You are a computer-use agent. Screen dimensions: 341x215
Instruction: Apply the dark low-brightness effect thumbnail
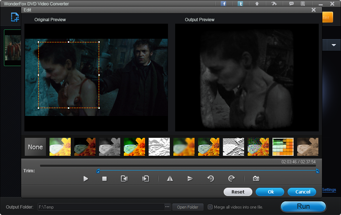(85, 147)
